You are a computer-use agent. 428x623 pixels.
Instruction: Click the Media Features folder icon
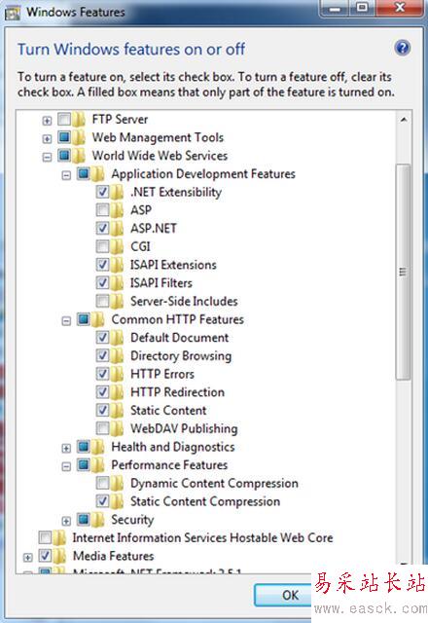click(x=59, y=556)
